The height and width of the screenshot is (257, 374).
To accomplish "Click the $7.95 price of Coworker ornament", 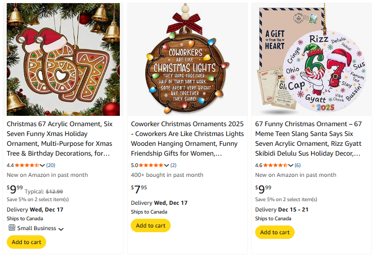I will (139, 188).
